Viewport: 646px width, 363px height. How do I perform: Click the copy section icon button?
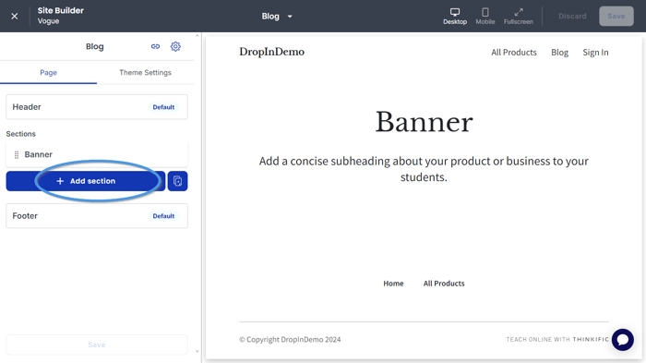tap(177, 181)
